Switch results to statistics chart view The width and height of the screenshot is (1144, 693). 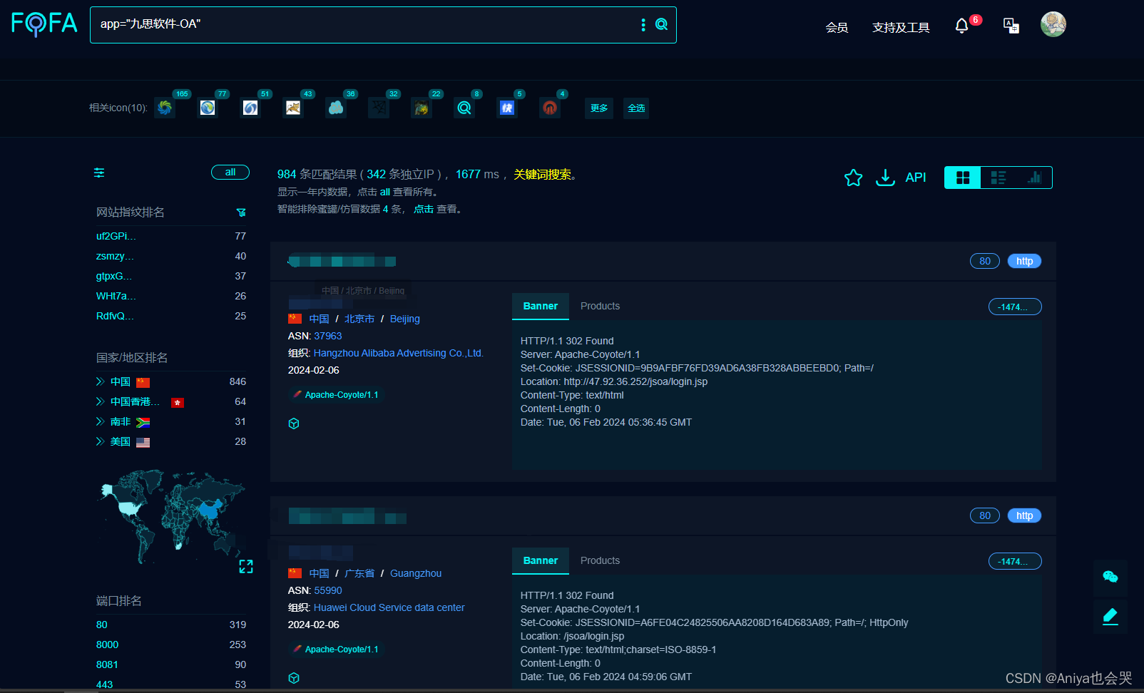(1034, 178)
